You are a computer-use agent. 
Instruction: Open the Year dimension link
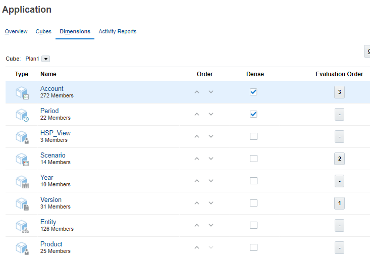click(x=47, y=177)
